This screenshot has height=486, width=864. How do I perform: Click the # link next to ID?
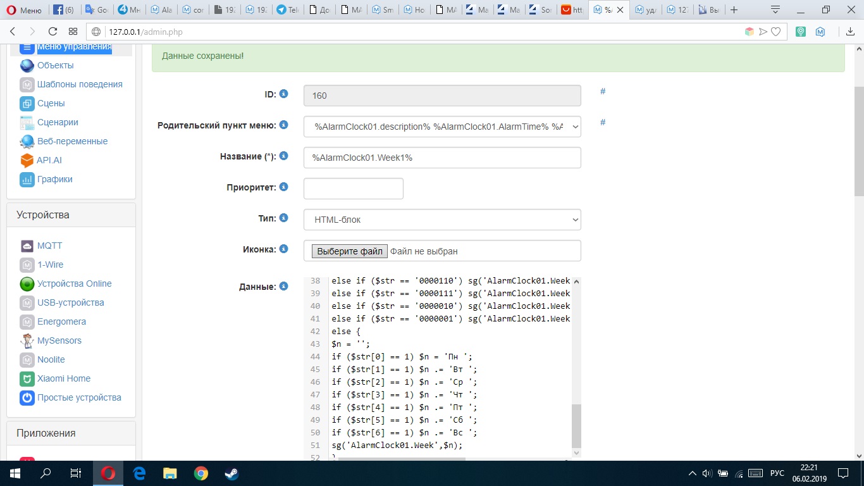[x=603, y=91]
